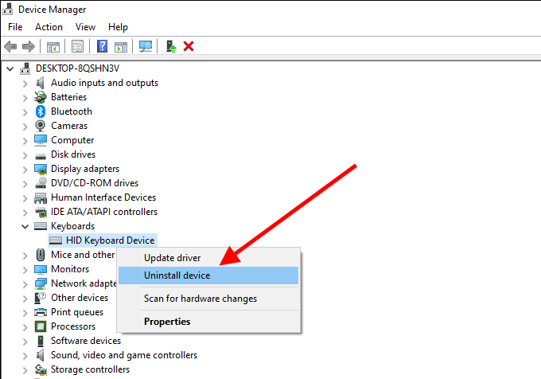Click the Print queues printer icon
The image size is (541, 379).
(41, 312)
